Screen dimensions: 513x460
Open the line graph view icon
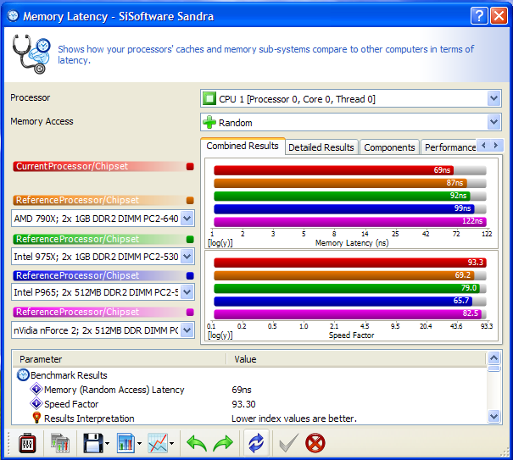tap(158, 443)
